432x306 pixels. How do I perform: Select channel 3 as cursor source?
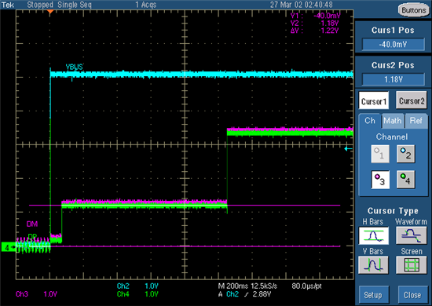tap(380, 180)
